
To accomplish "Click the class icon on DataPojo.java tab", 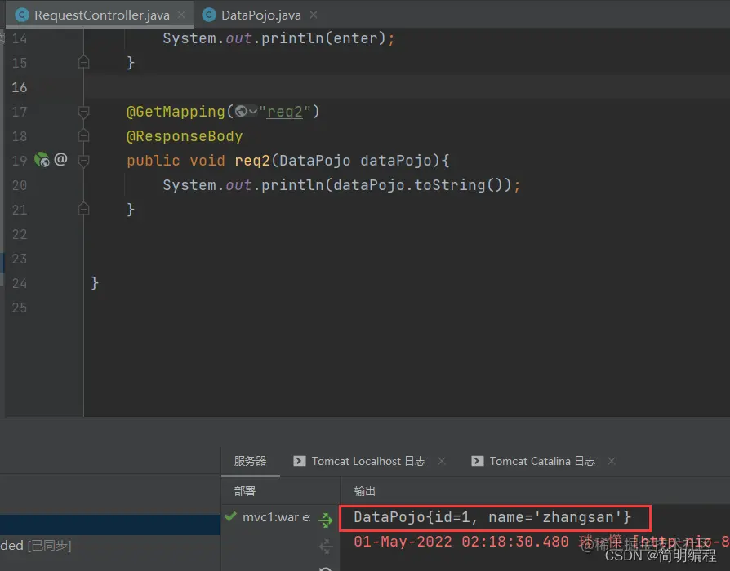I will pos(209,15).
